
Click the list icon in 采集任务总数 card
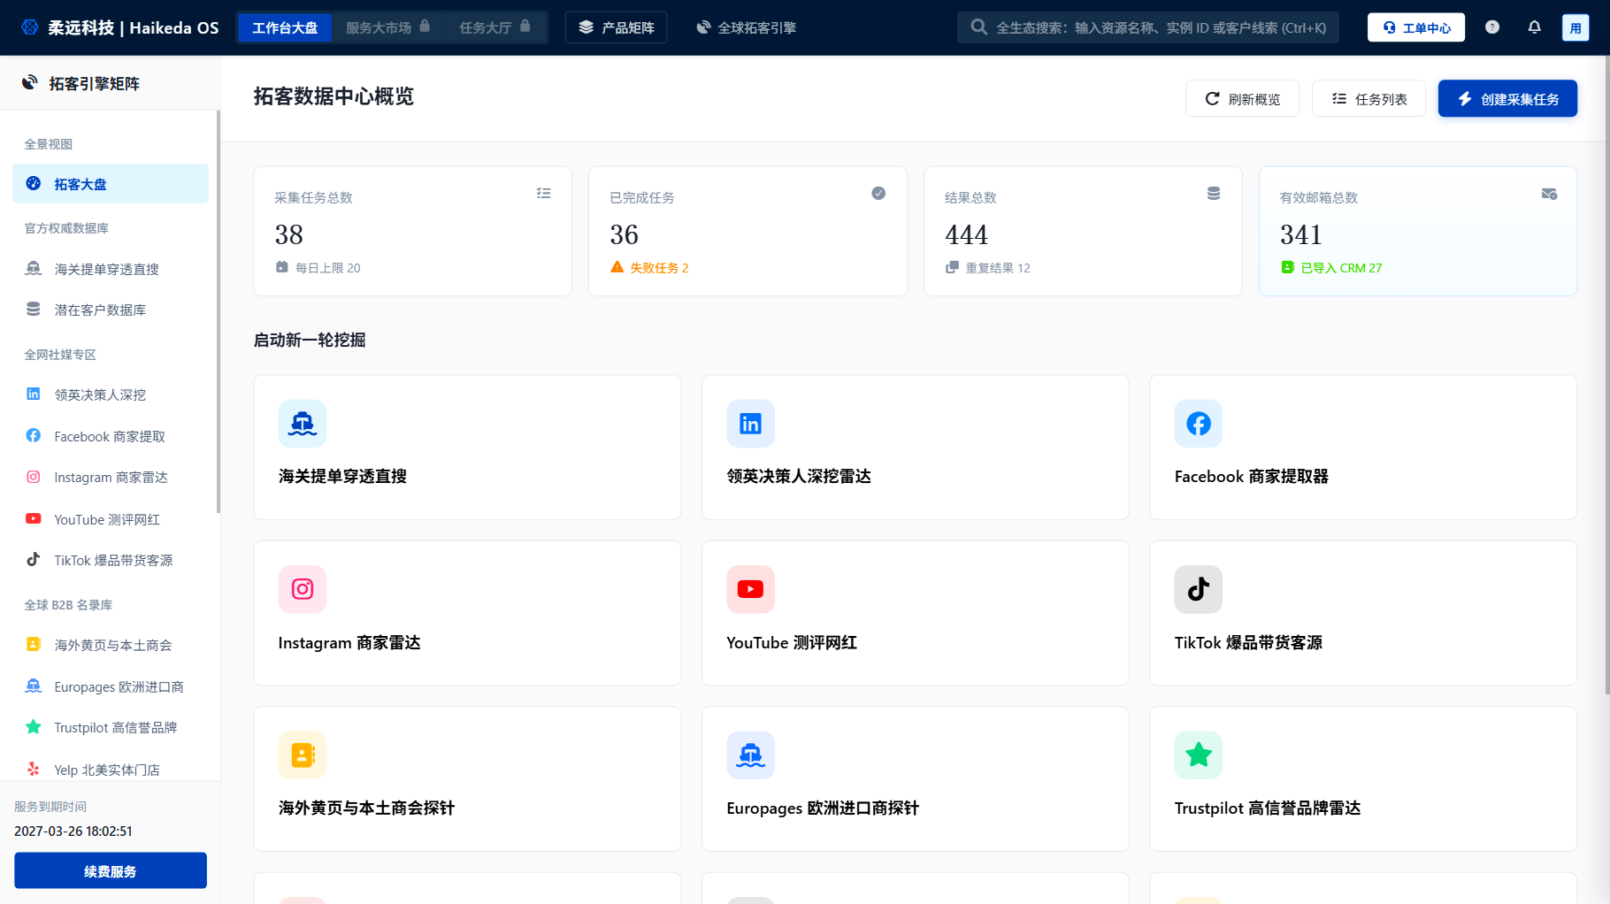tap(543, 193)
